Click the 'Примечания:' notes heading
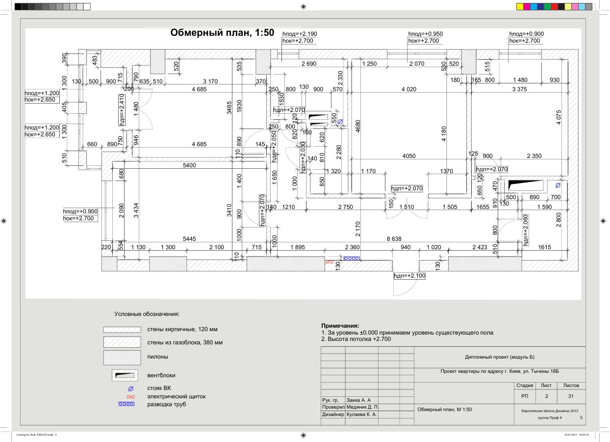Image resolution: width=610 pixels, height=442 pixels. coord(340,326)
